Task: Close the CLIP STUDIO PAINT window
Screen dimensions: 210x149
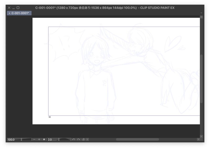Action: pyautogui.click(x=9, y=8)
